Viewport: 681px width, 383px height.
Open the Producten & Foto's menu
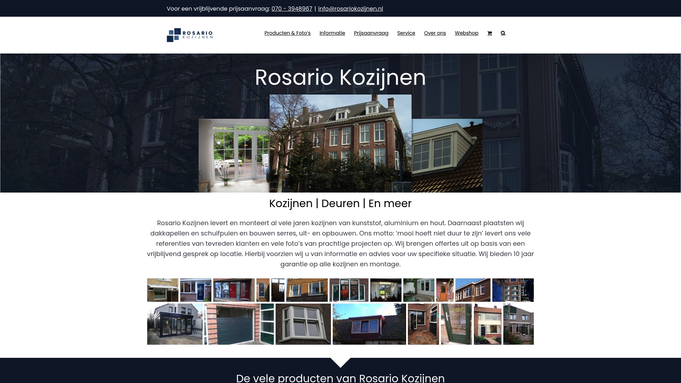[x=287, y=33]
